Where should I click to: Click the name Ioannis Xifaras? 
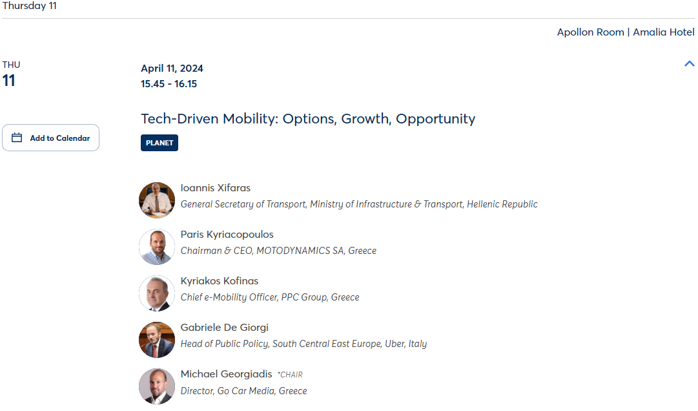tap(216, 188)
